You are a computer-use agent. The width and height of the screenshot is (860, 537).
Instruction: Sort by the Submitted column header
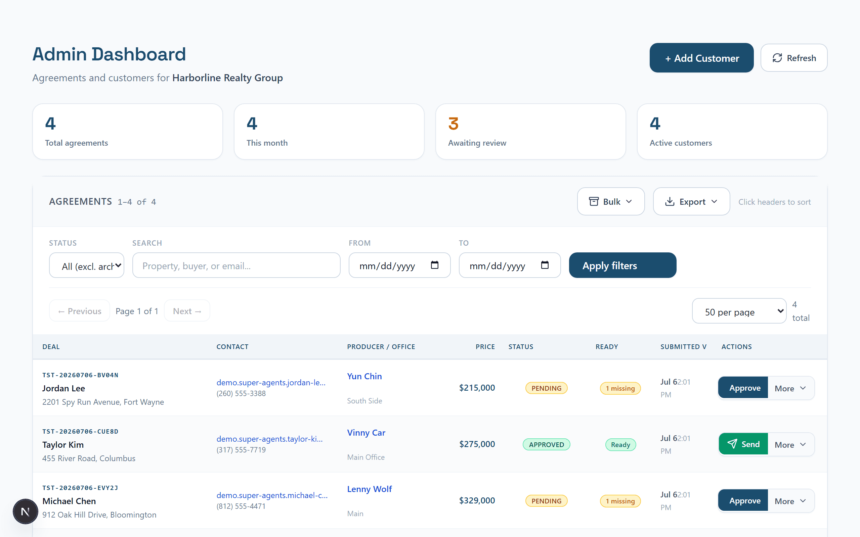coord(683,347)
